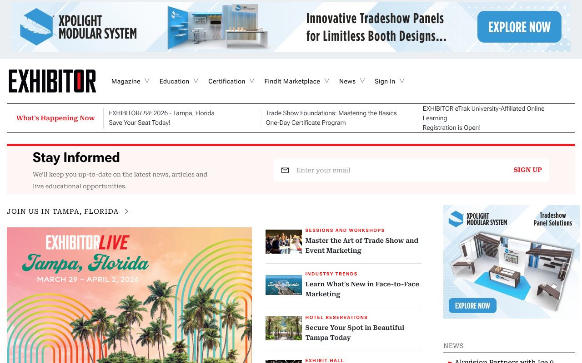Click the envelope icon in the email field
This screenshot has height=363, width=582.
(285, 170)
